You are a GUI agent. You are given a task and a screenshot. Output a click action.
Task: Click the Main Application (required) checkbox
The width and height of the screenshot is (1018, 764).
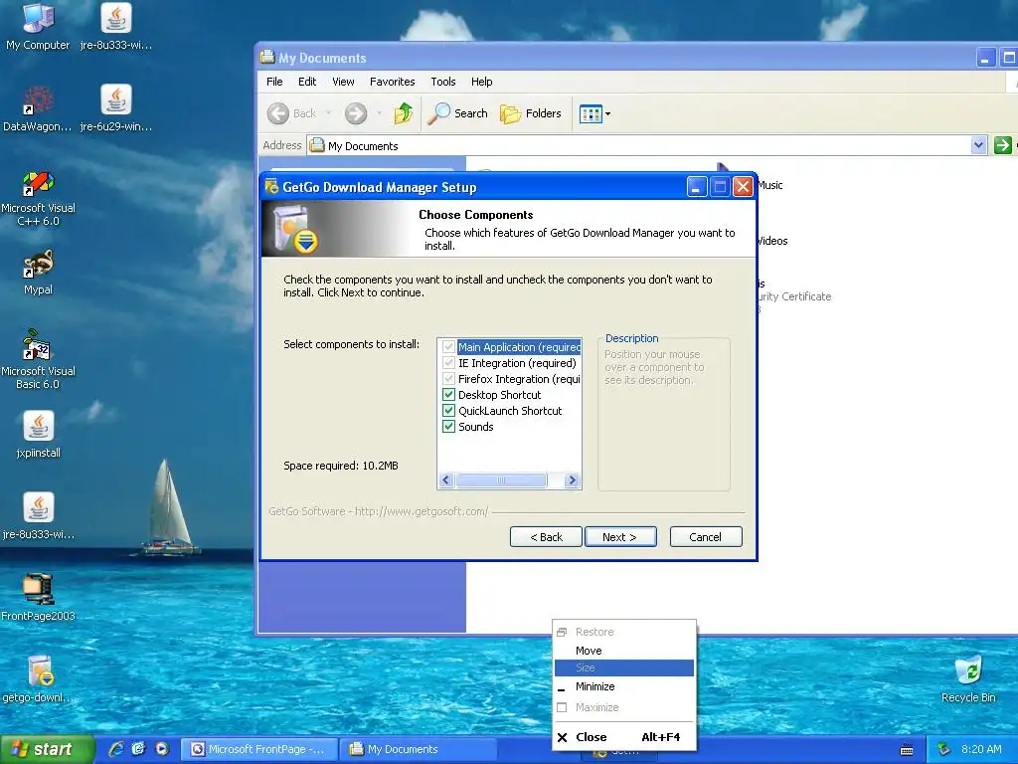(x=448, y=347)
